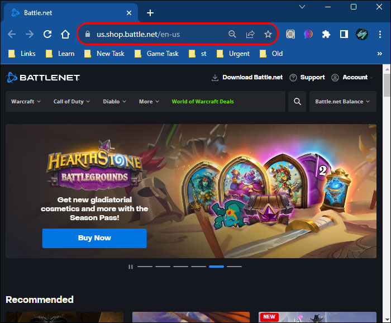Show more bookmarks with double chevron

[379, 54]
